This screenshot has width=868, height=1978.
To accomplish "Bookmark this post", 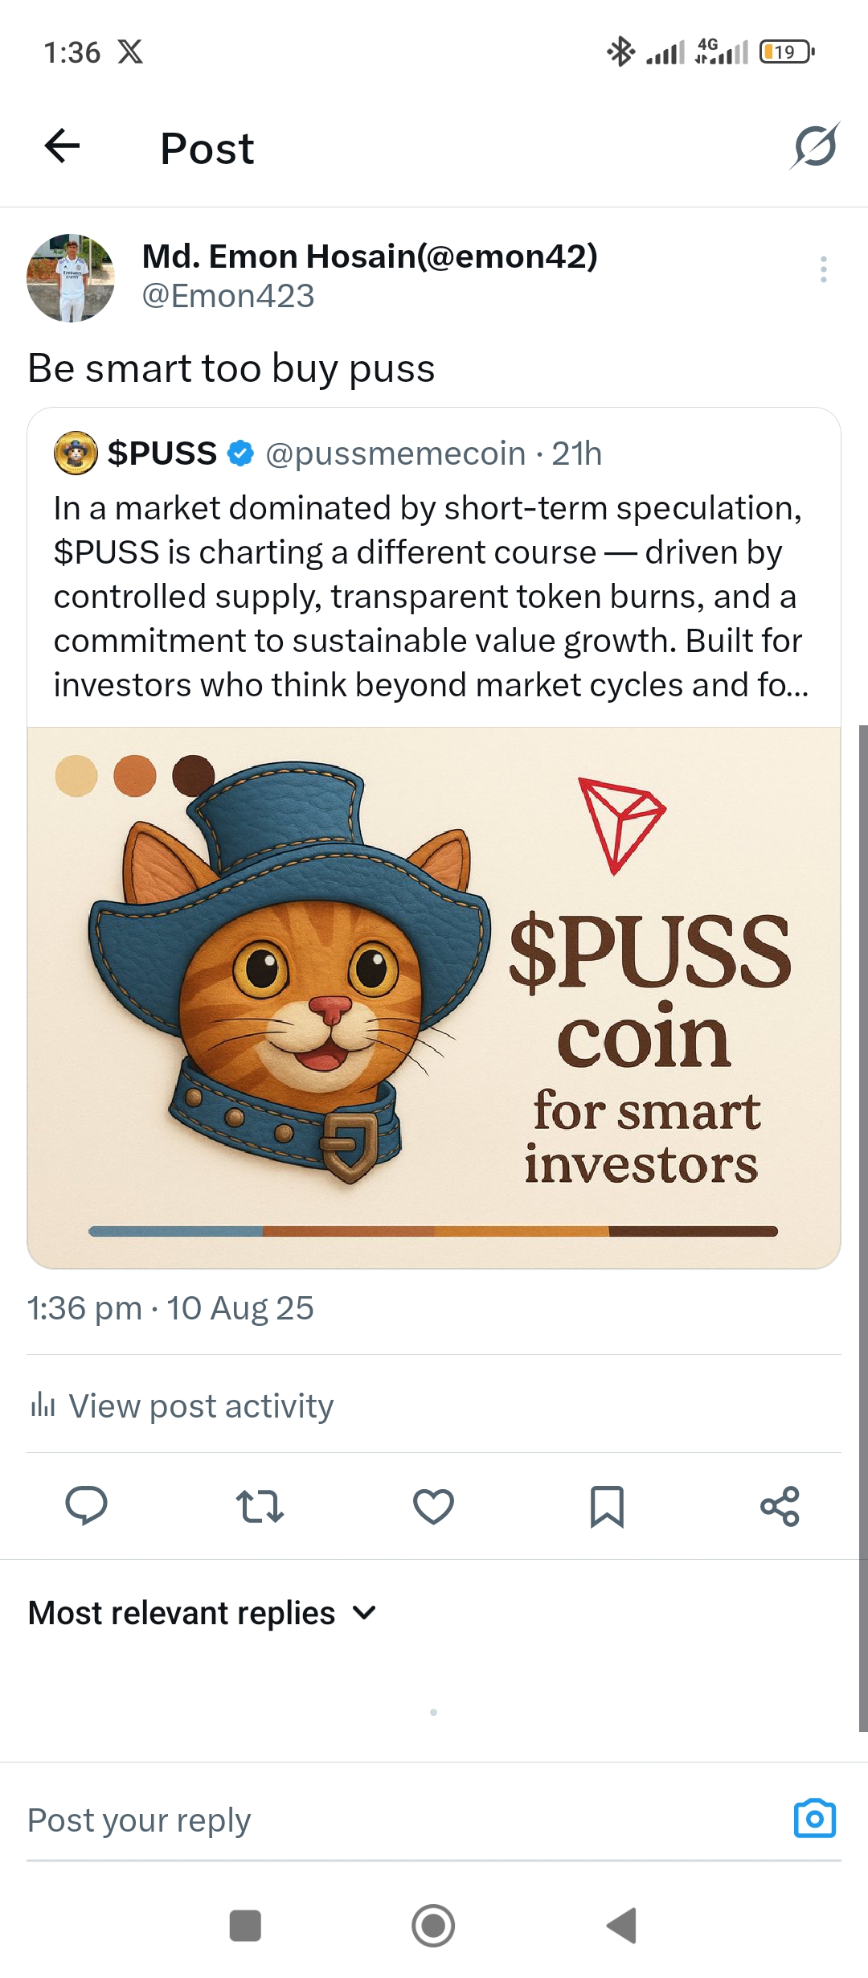I will (x=607, y=1506).
